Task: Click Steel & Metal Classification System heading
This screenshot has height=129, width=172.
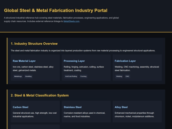Action: [40, 95]
